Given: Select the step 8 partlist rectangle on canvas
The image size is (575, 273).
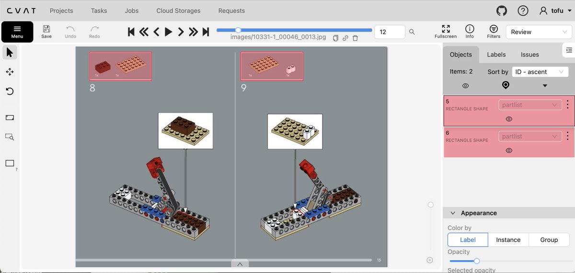Looking at the screenshot, I should point(120,66).
